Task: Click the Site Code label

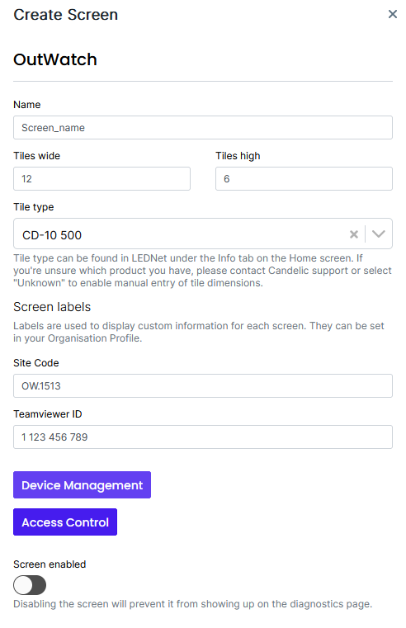Action: point(36,363)
